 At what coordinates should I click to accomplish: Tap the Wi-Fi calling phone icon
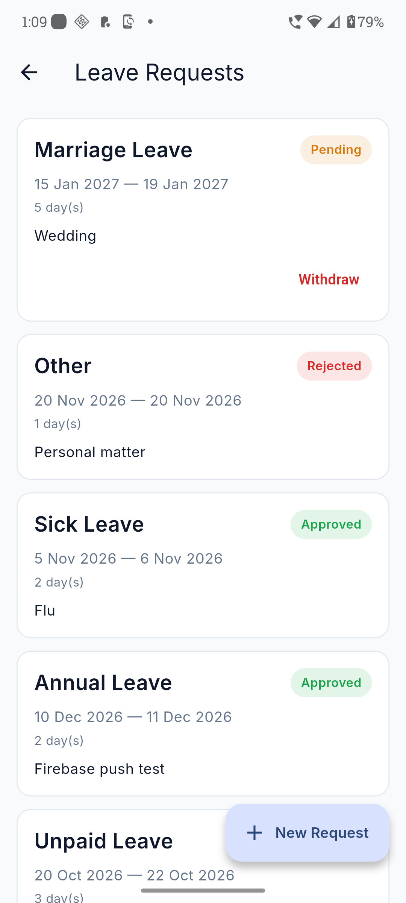pos(295,22)
